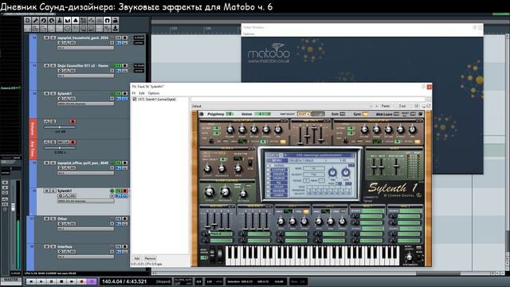The width and height of the screenshot is (510, 287).
Task: Toggle snap magnet toolbar icon
Action: coord(108,21)
